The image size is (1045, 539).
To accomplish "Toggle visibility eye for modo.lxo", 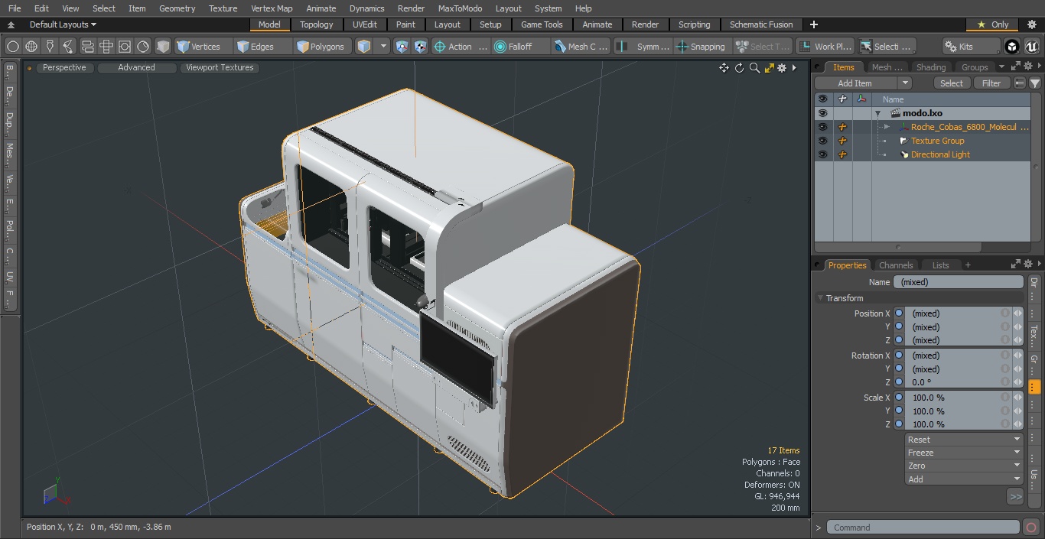I will click(822, 113).
